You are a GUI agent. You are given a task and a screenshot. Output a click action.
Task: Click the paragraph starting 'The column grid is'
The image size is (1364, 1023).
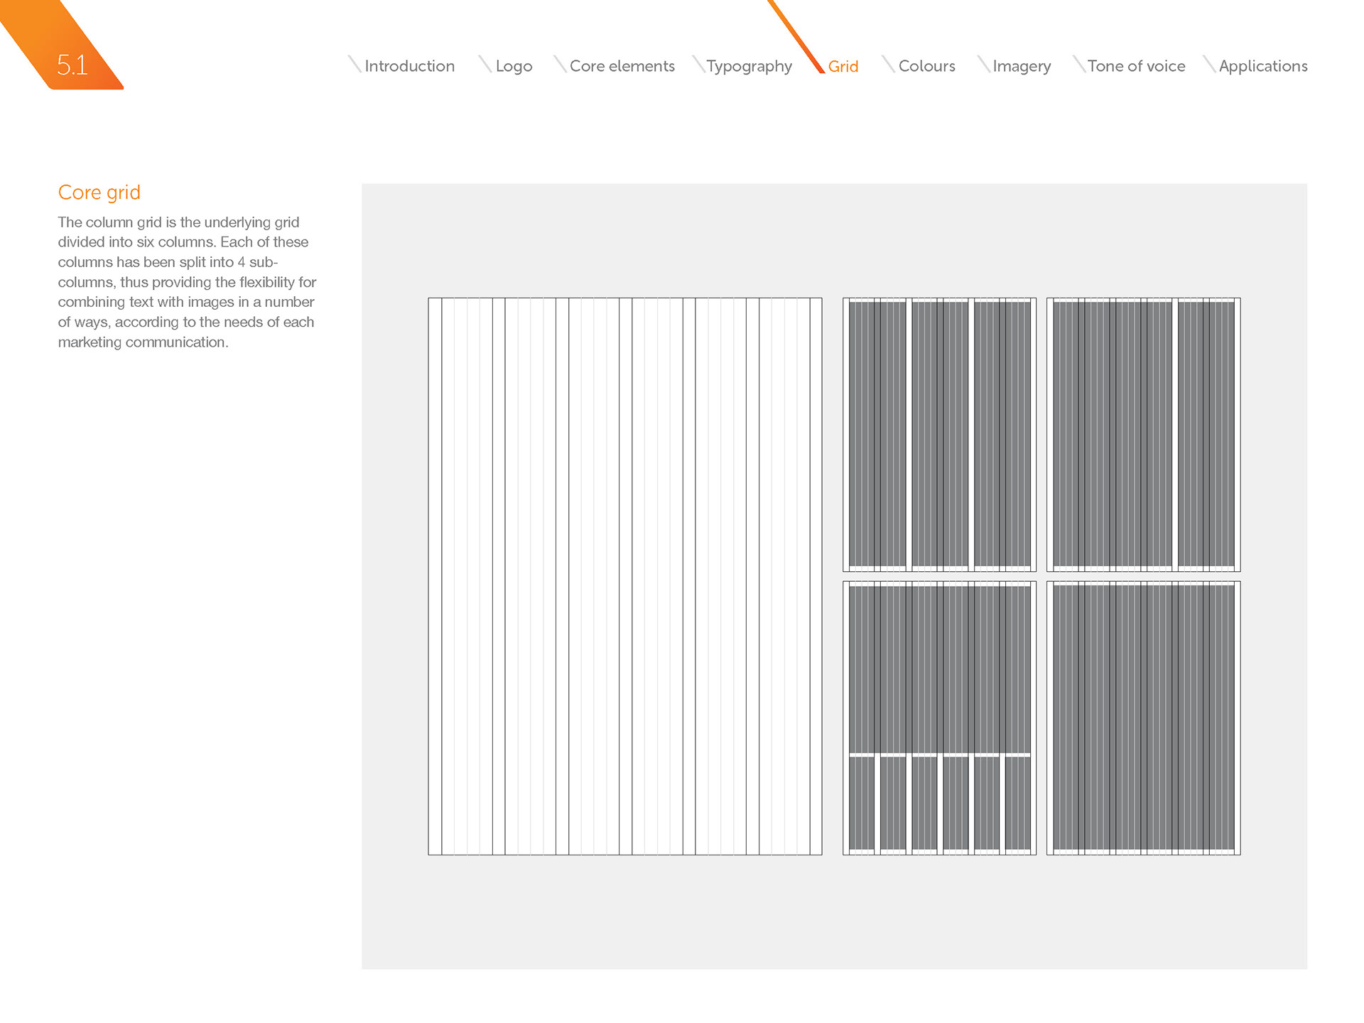point(187,282)
